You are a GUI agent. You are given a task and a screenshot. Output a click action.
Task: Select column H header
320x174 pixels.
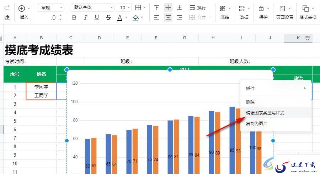click(213, 38)
